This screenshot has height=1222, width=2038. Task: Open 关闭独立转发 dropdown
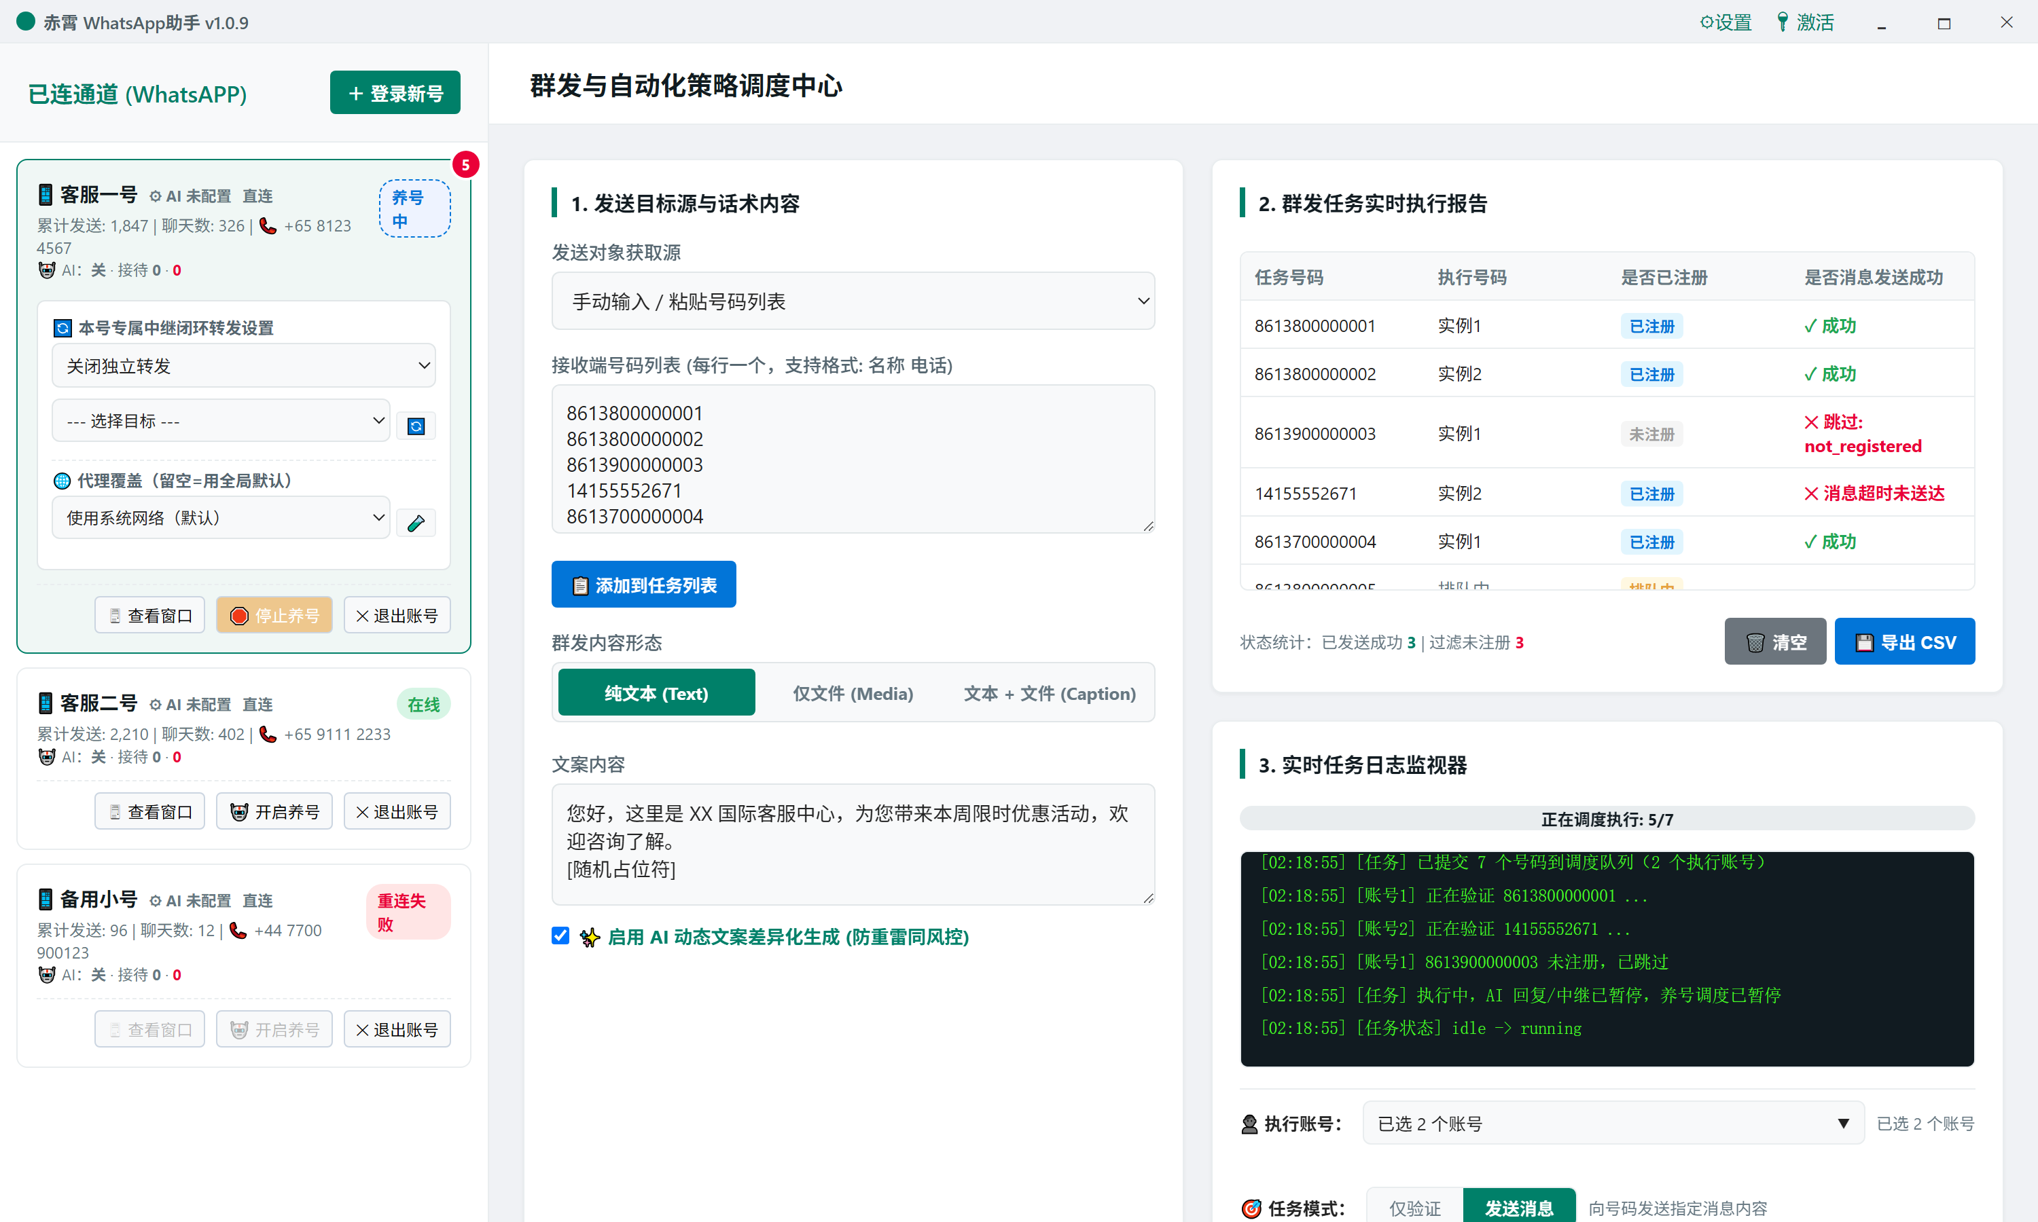[244, 366]
